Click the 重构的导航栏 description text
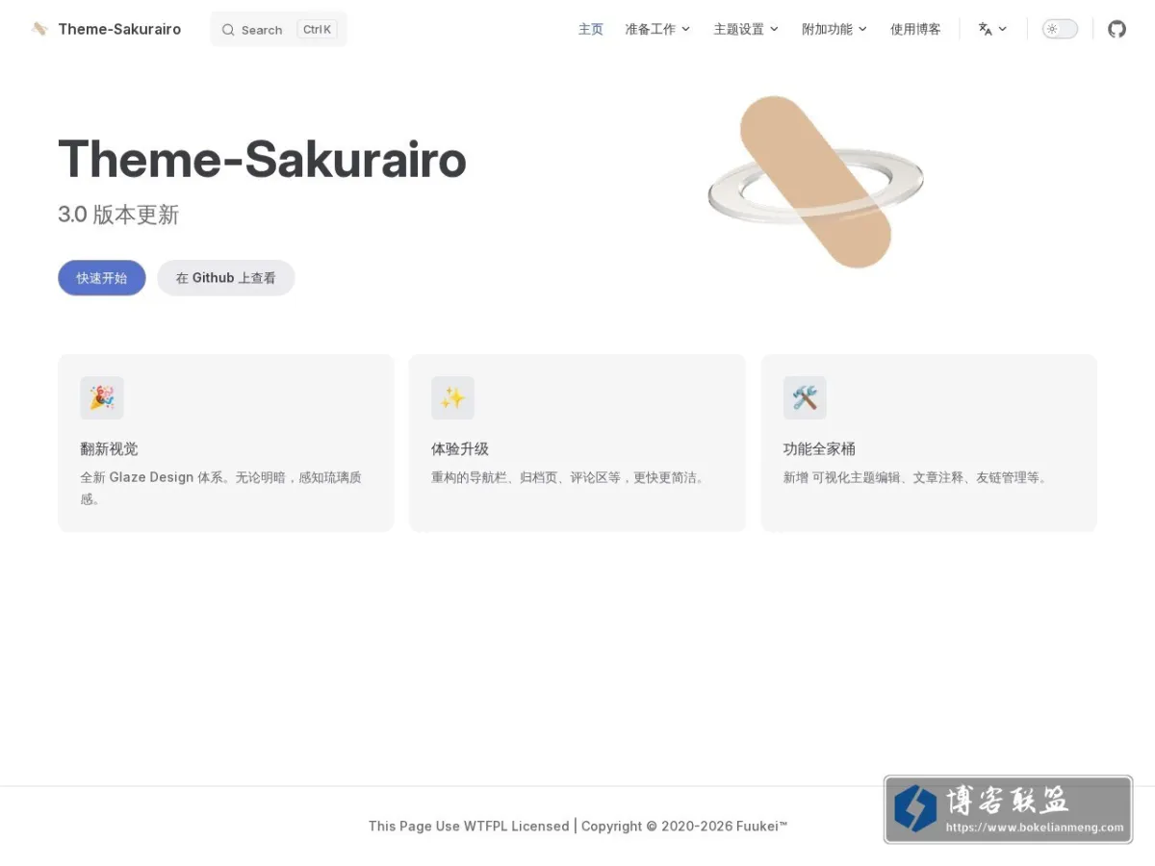Image resolution: width=1155 pixels, height=866 pixels. coord(568,477)
